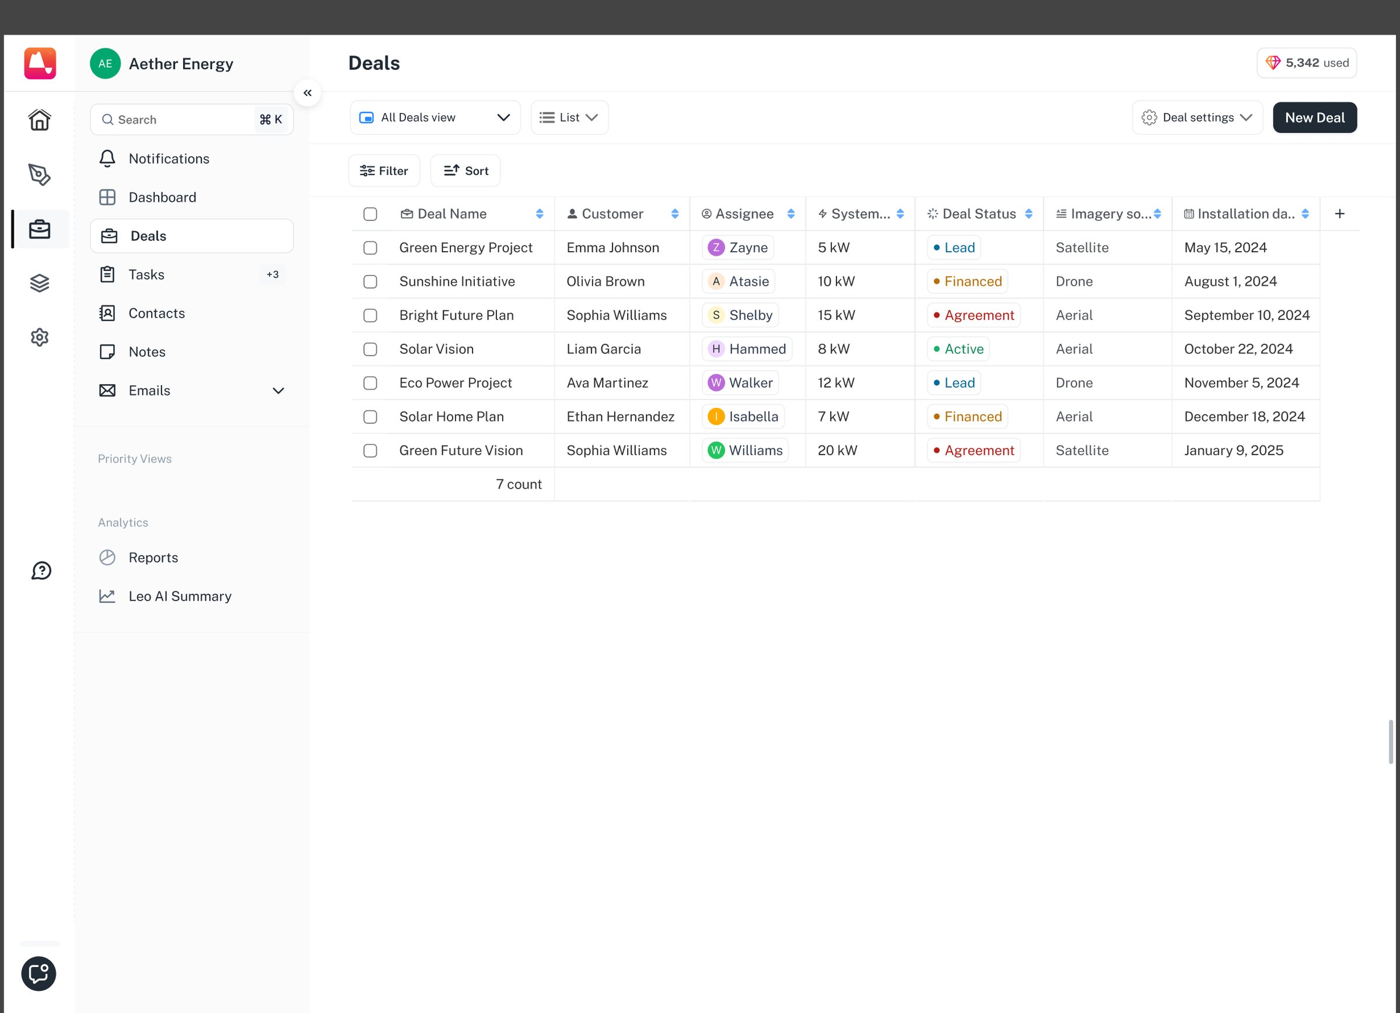Click Isabella's orange avatar icon

coord(716,416)
